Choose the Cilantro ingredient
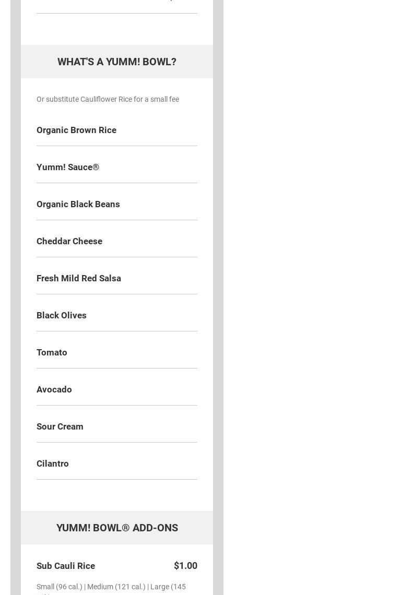The width and height of the screenshot is (402, 595). click(53, 463)
